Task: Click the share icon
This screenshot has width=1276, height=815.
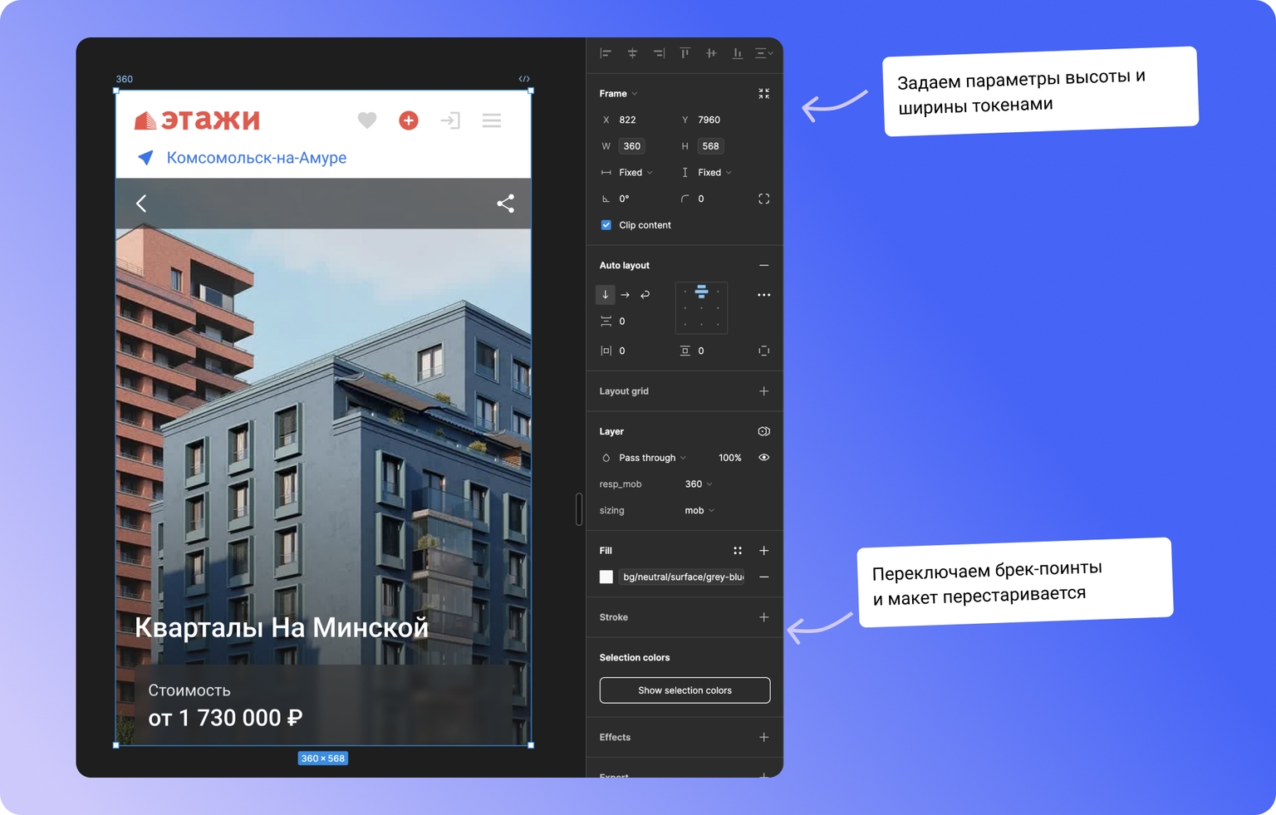Action: [x=505, y=204]
